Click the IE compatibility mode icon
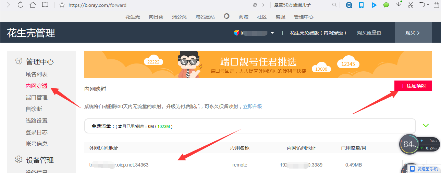This screenshot has height=173, width=441. coord(255,5)
